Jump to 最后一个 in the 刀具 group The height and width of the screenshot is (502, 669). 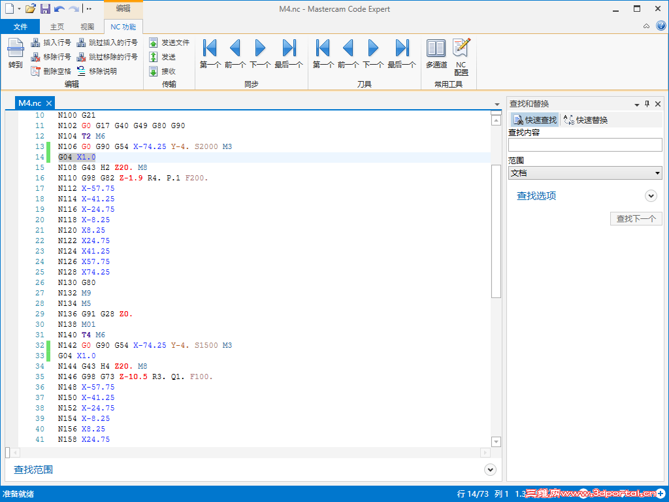pyautogui.click(x=402, y=54)
